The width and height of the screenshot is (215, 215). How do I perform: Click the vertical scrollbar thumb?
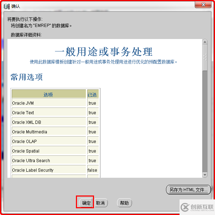coord(205,57)
